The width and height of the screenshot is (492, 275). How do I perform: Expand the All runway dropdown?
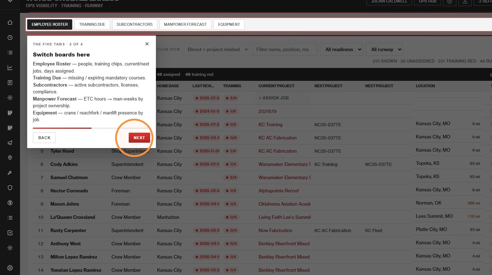click(384, 49)
